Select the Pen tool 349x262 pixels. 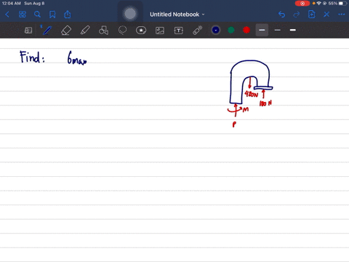tap(47, 31)
